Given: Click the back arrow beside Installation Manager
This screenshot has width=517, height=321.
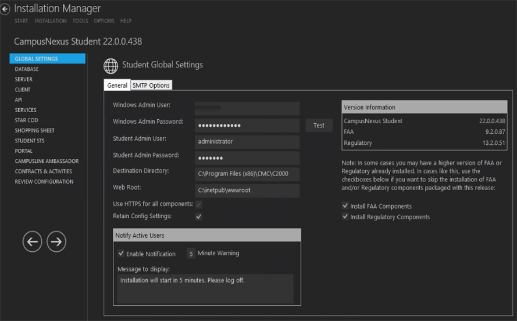Looking at the screenshot, I should pyautogui.click(x=5, y=9).
